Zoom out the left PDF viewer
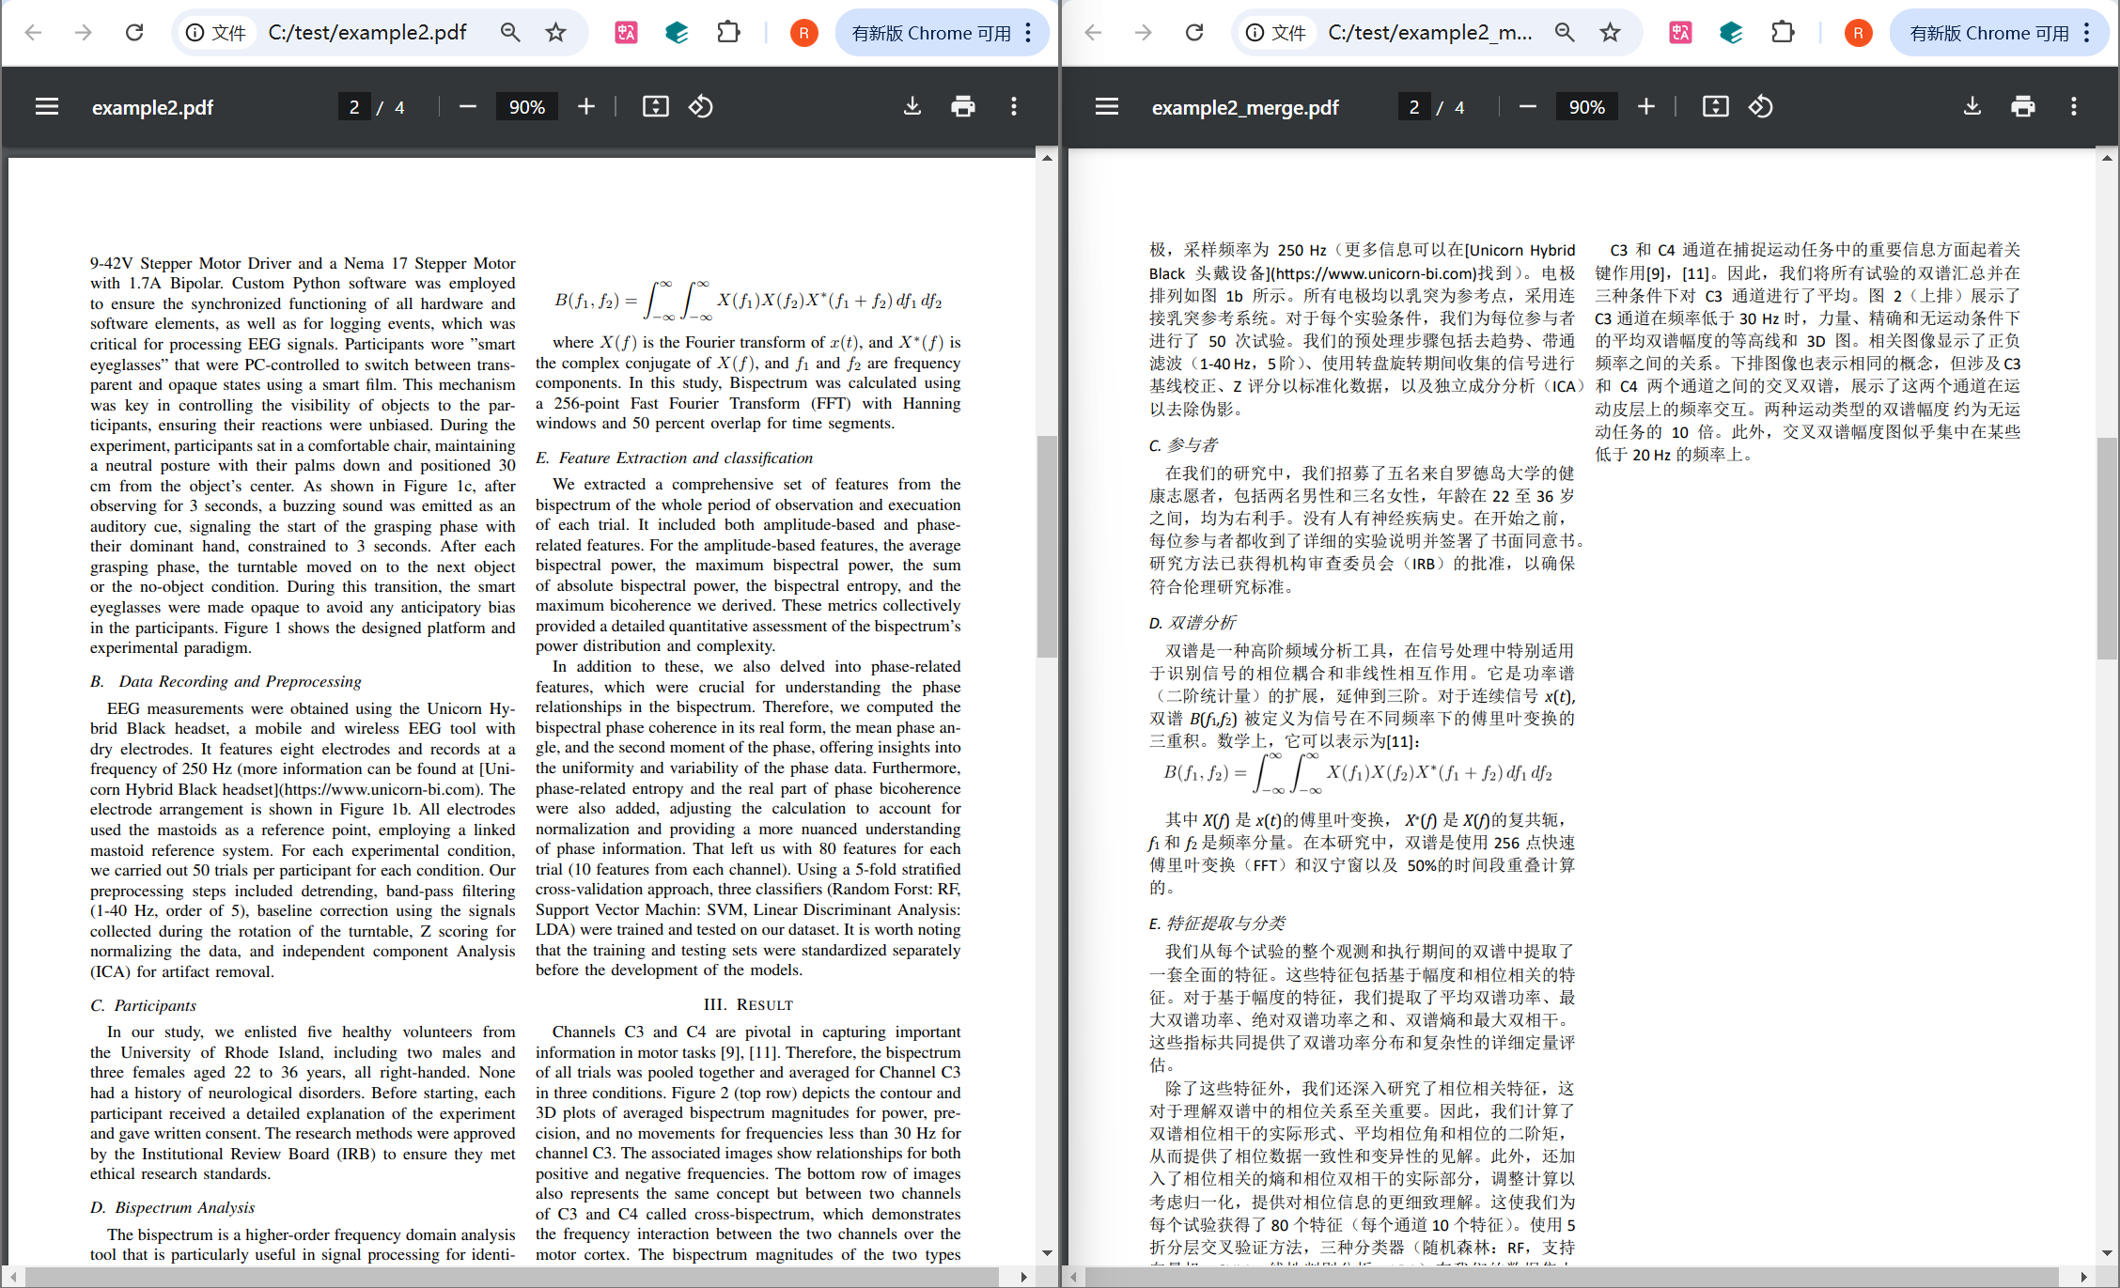Image resolution: width=2120 pixels, height=1288 pixels. (467, 107)
